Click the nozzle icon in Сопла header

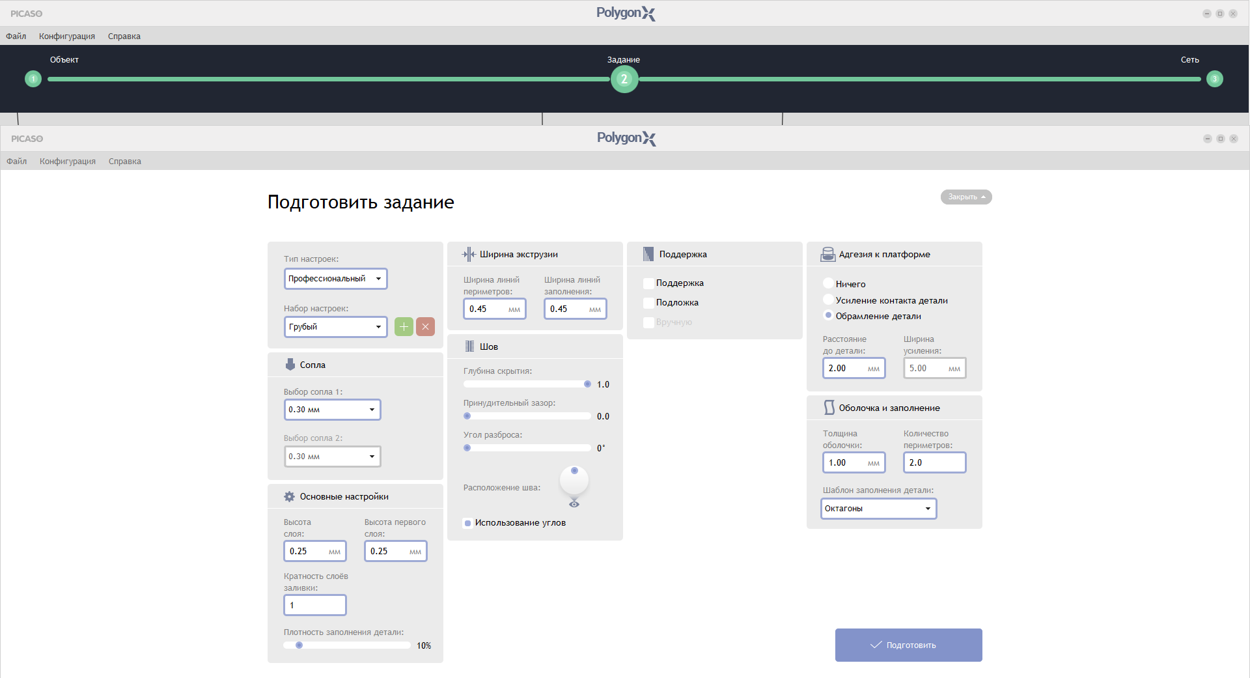pyautogui.click(x=290, y=365)
